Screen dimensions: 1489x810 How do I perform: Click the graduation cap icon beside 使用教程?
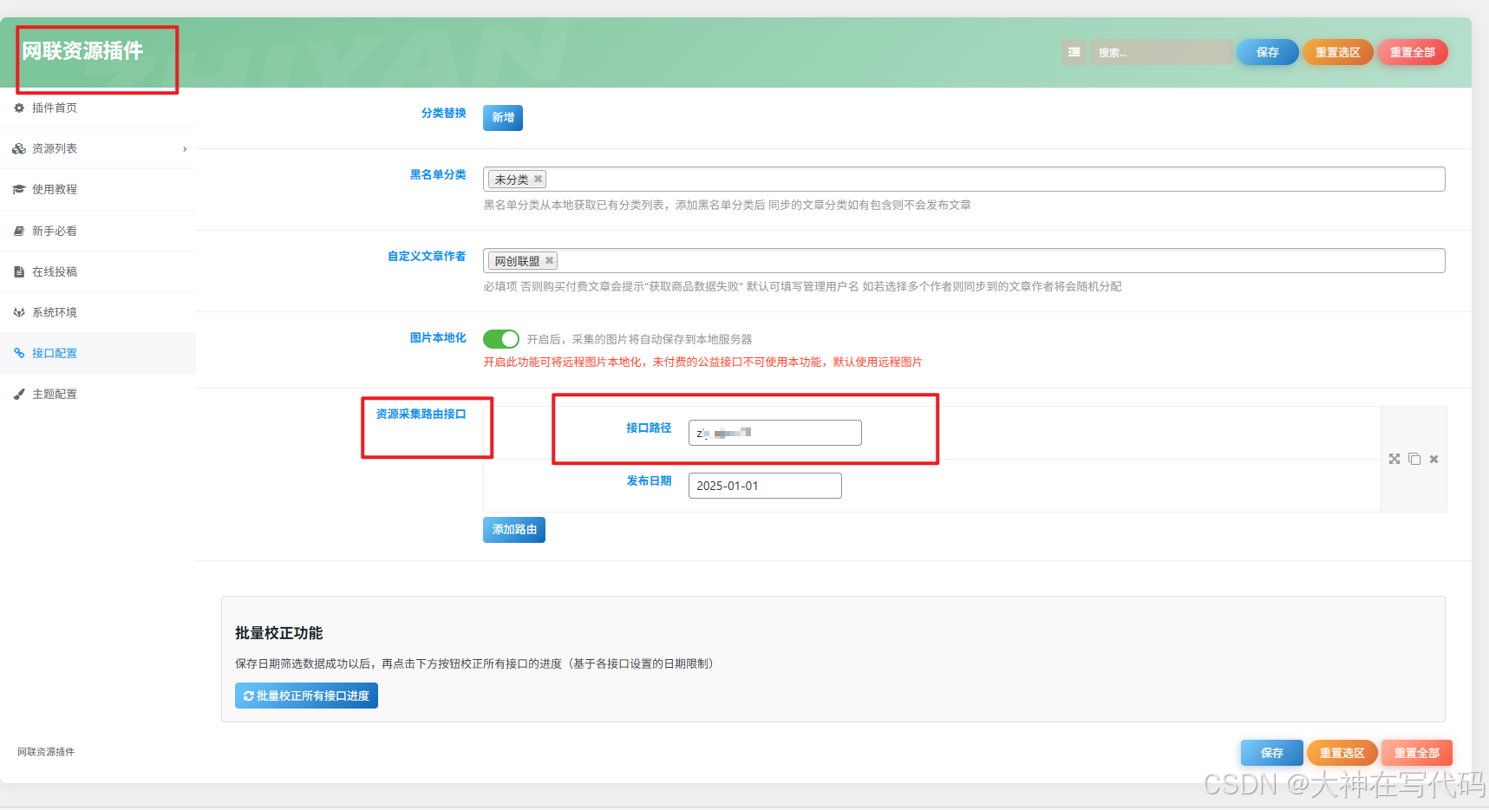(x=19, y=189)
